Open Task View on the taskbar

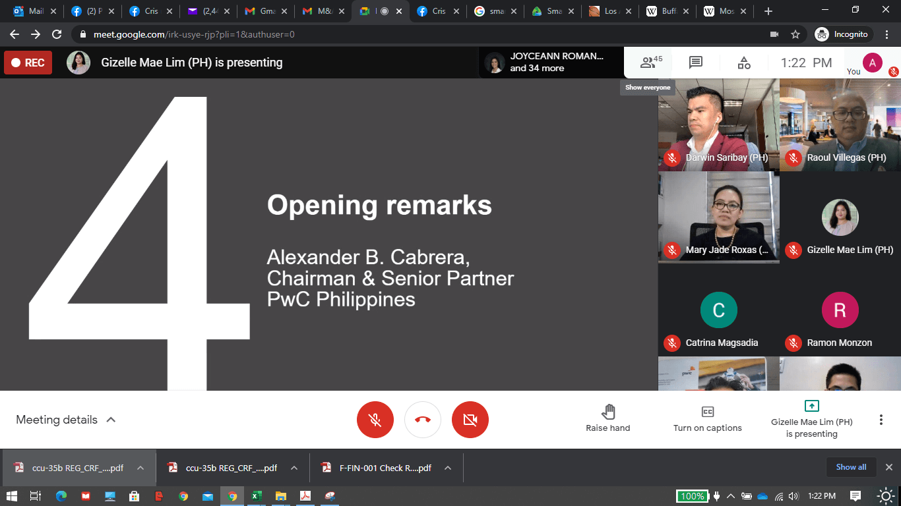36,496
